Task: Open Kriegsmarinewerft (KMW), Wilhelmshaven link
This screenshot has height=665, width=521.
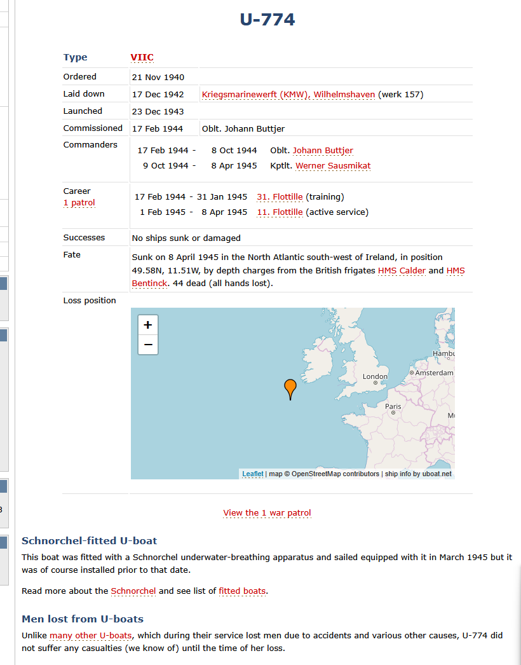Action: [x=288, y=95]
